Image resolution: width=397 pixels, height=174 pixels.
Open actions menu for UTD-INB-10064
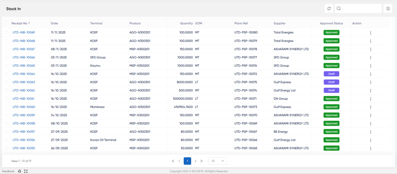click(370, 74)
